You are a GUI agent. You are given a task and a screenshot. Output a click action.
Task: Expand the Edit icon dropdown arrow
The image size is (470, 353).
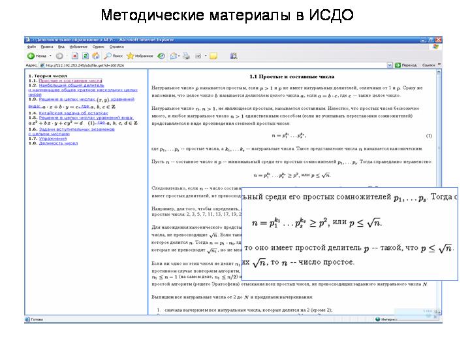click(206, 56)
